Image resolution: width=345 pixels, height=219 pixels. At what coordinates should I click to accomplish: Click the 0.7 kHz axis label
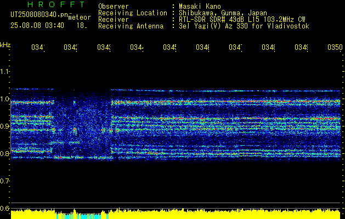click(x=4, y=181)
